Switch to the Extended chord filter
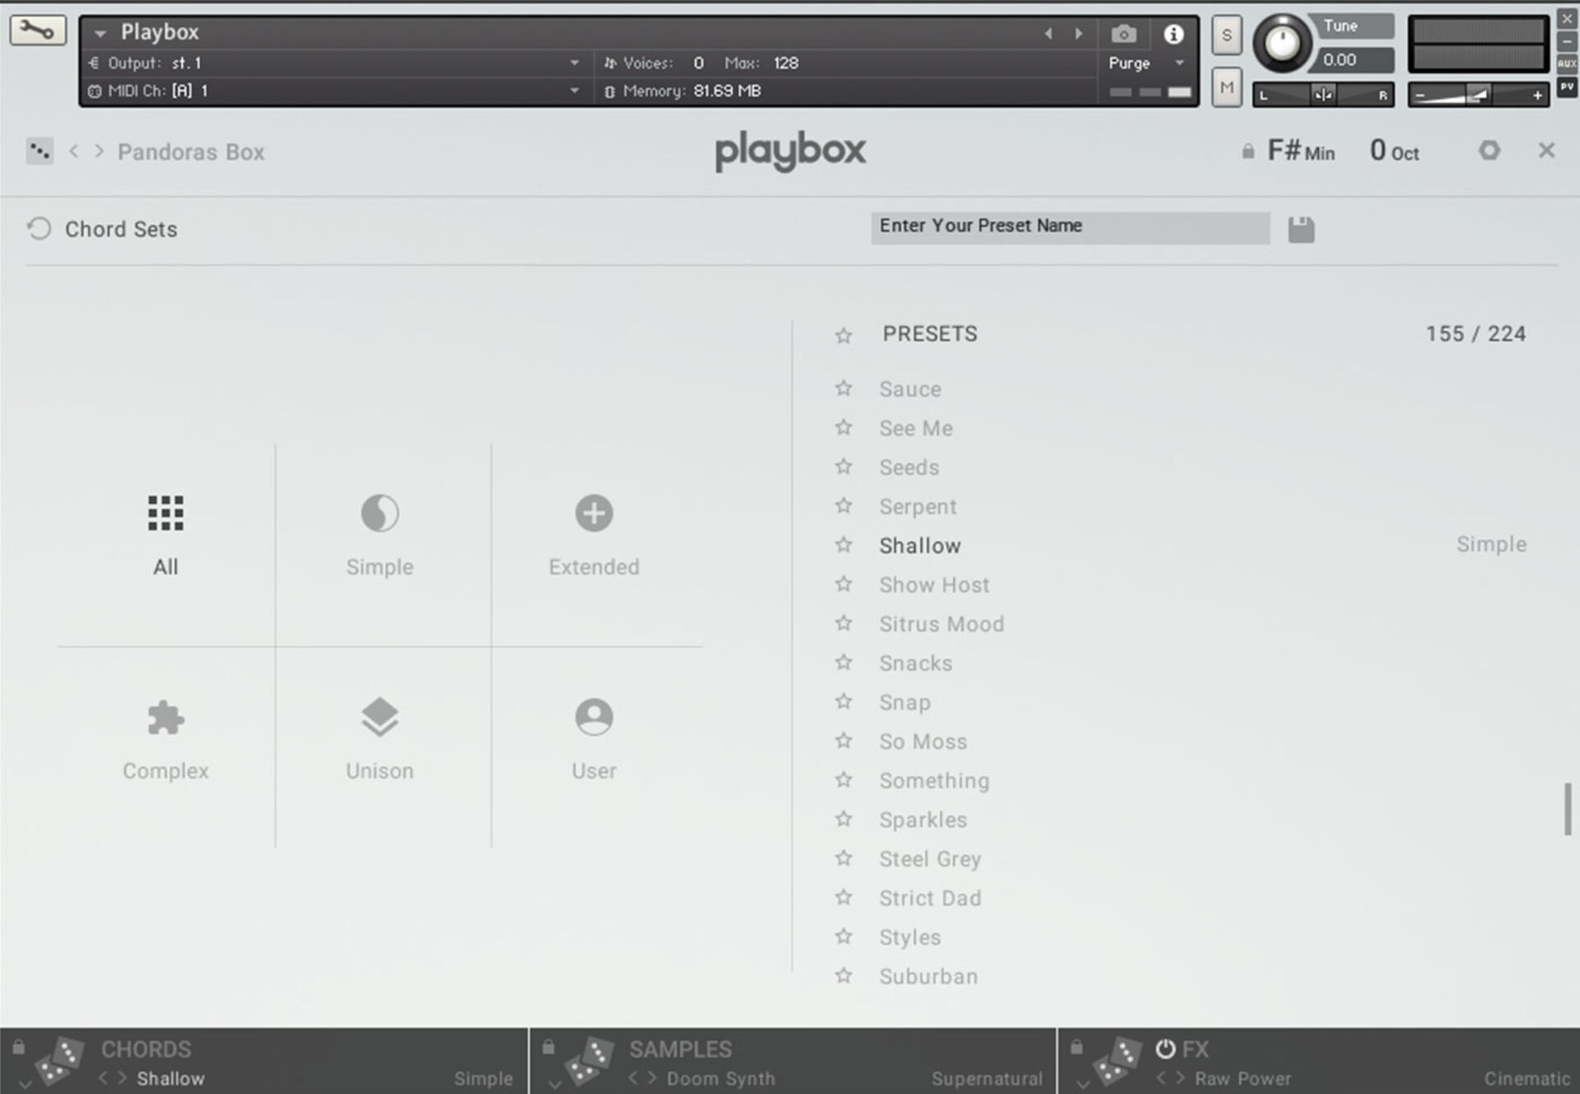The height and width of the screenshot is (1094, 1580). pos(593,512)
